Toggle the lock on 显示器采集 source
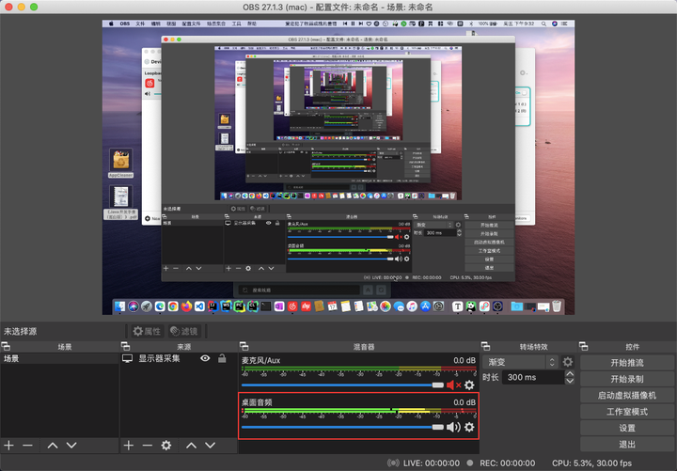This screenshot has width=677, height=471. click(x=222, y=358)
